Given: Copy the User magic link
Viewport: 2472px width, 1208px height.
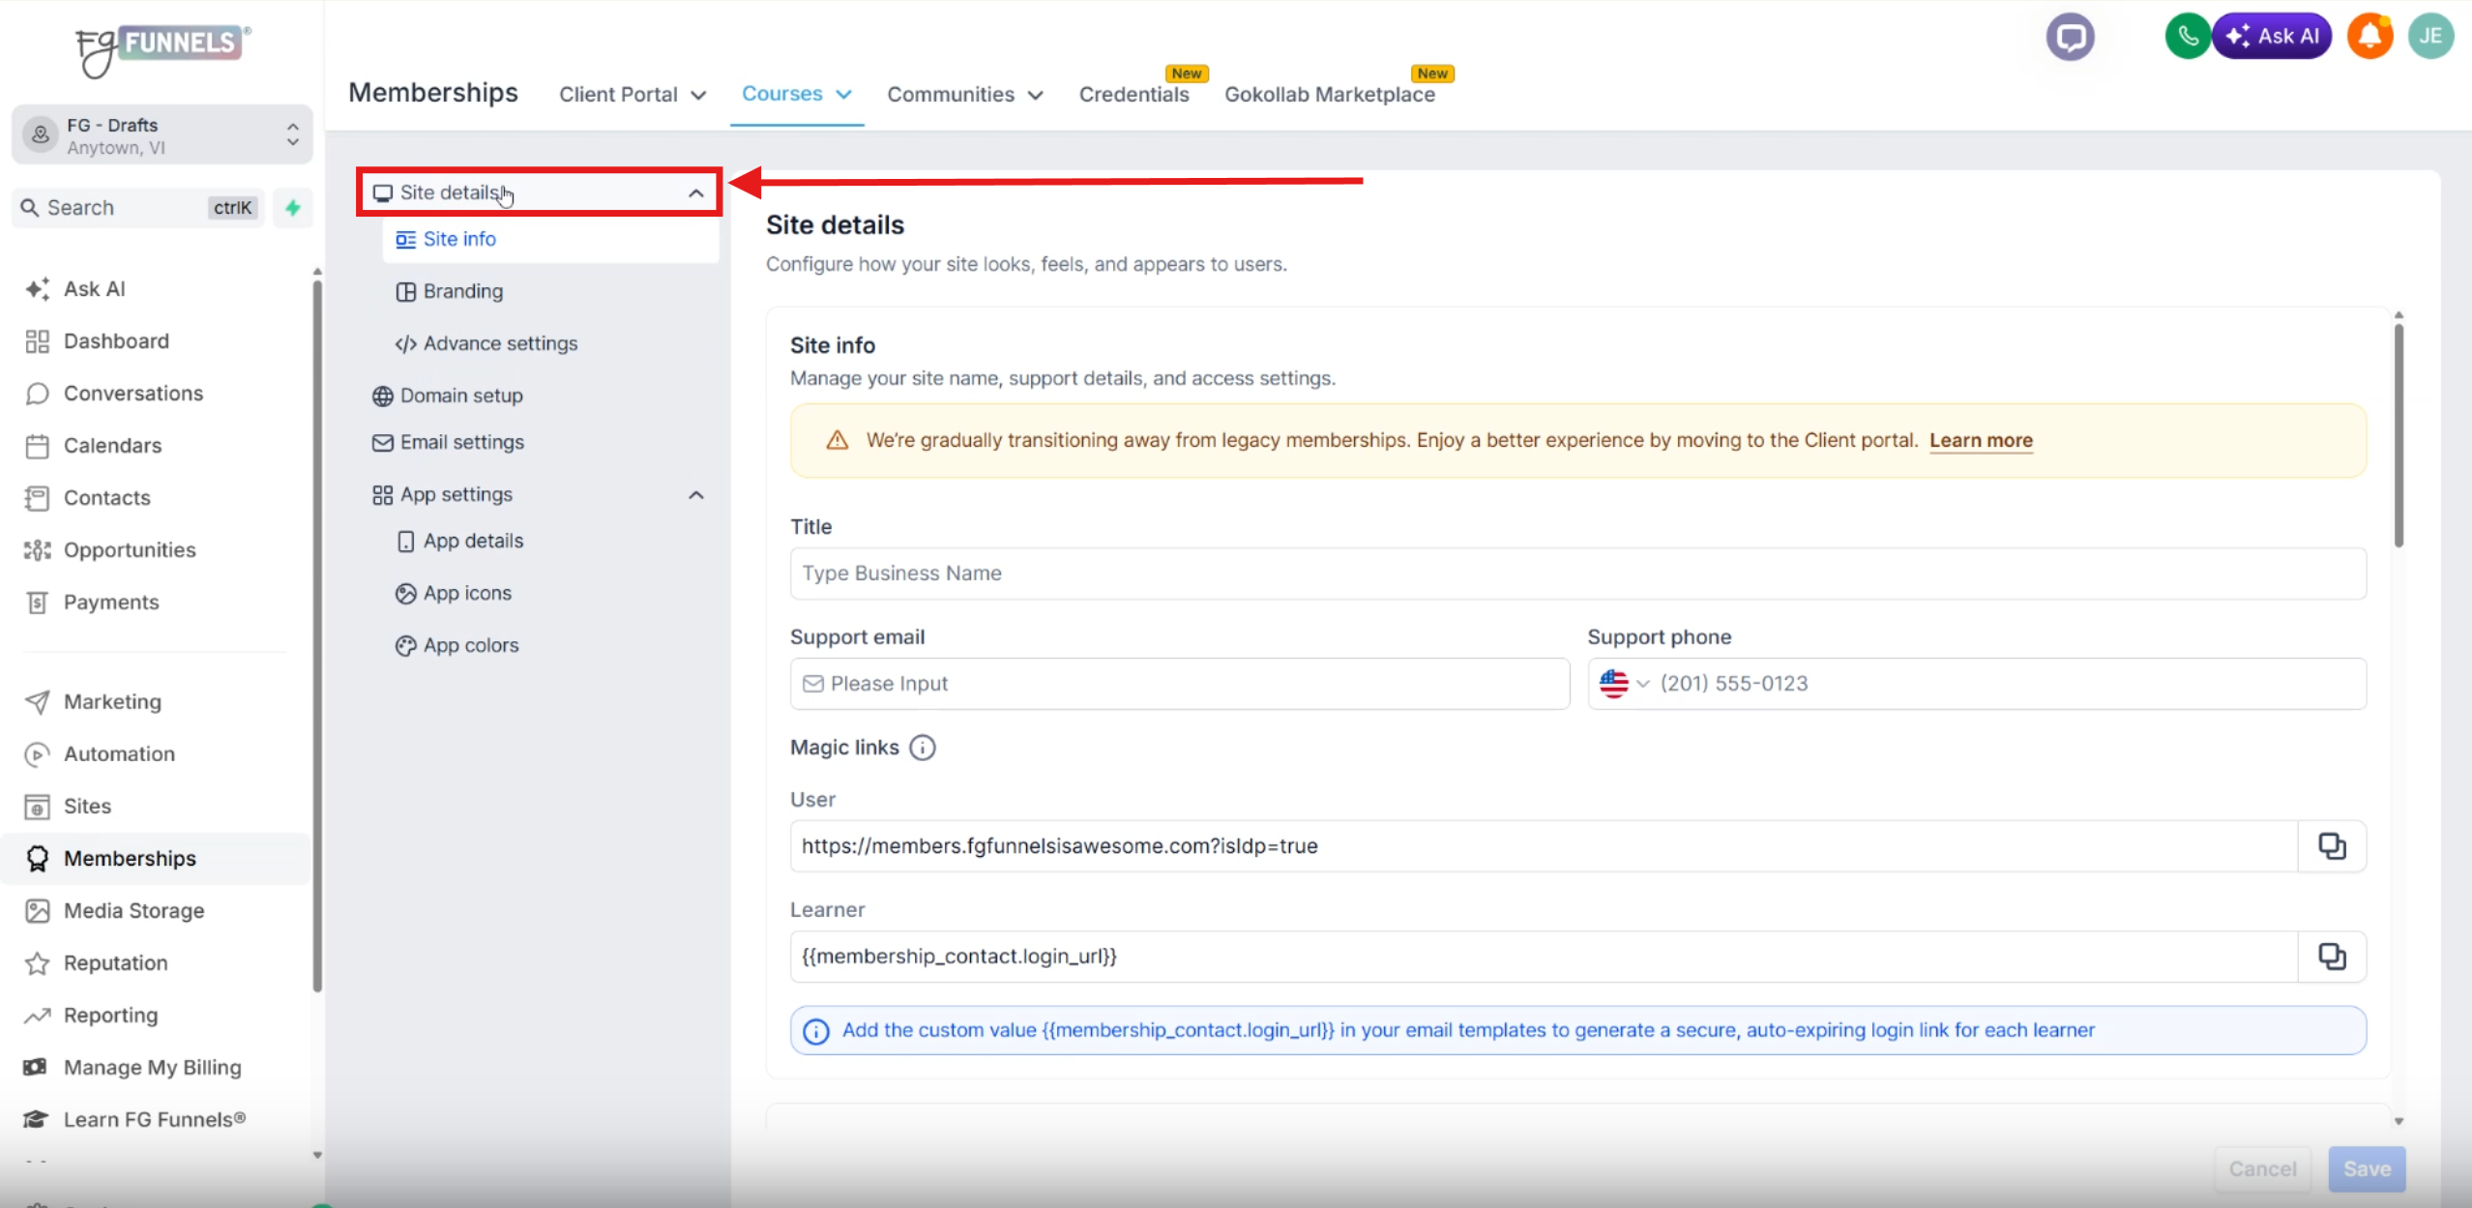Looking at the screenshot, I should tap(2332, 846).
